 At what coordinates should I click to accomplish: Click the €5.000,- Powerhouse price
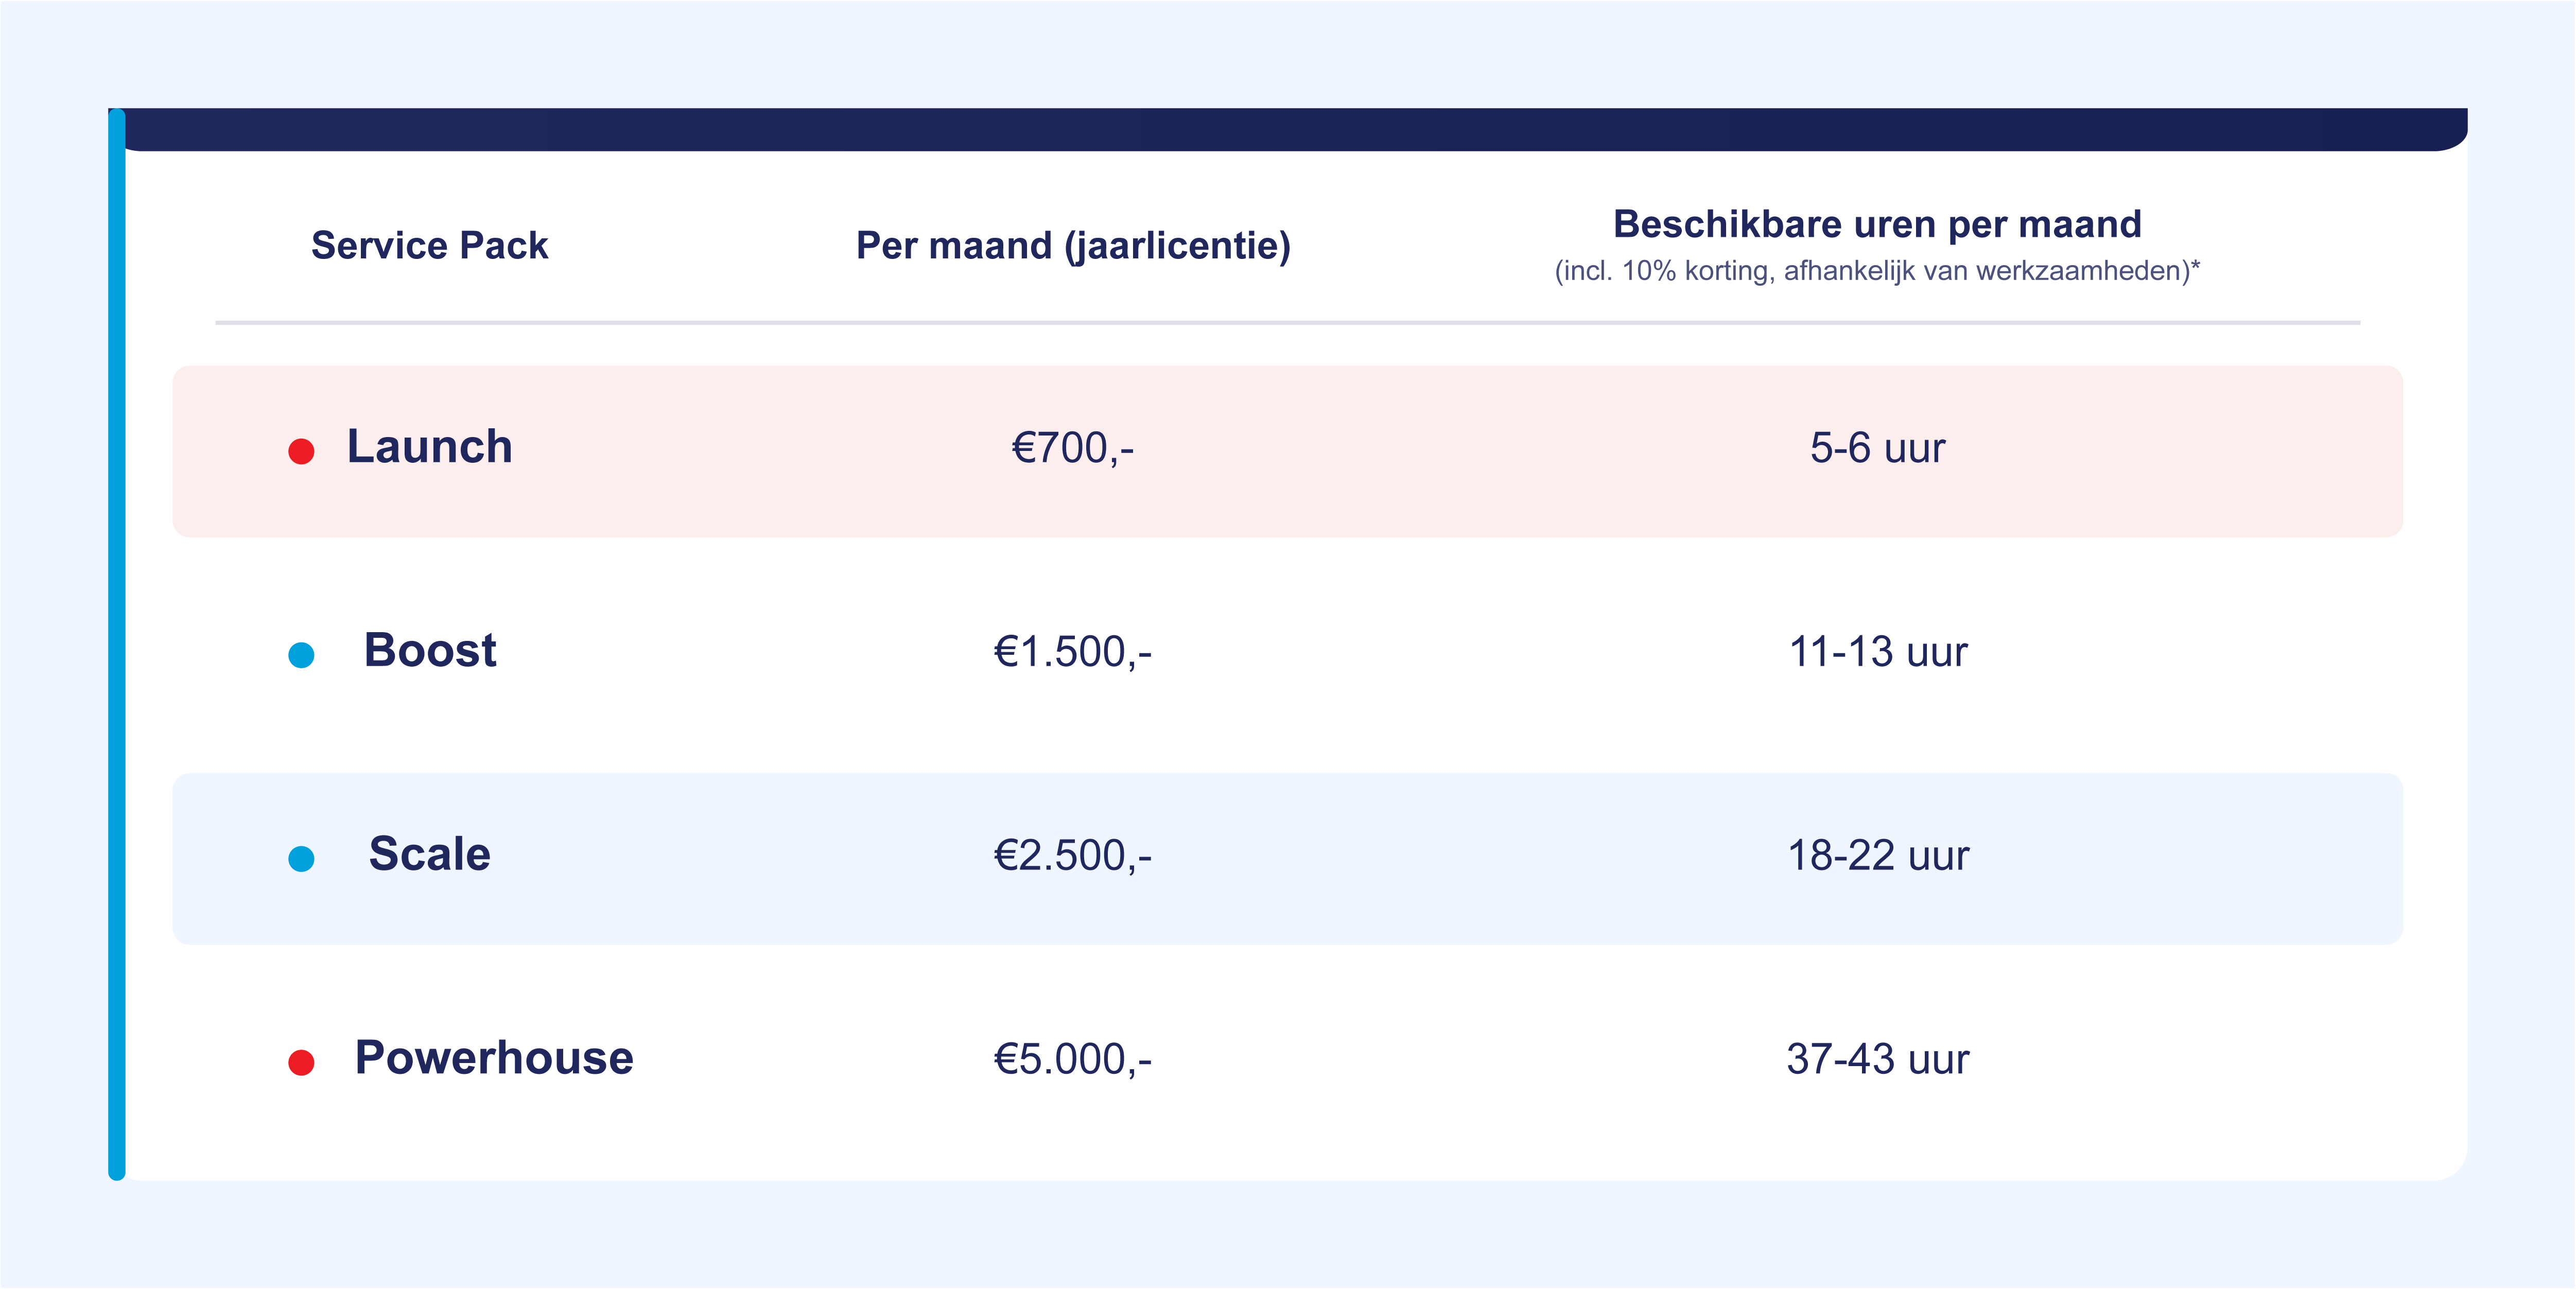[1073, 1060]
